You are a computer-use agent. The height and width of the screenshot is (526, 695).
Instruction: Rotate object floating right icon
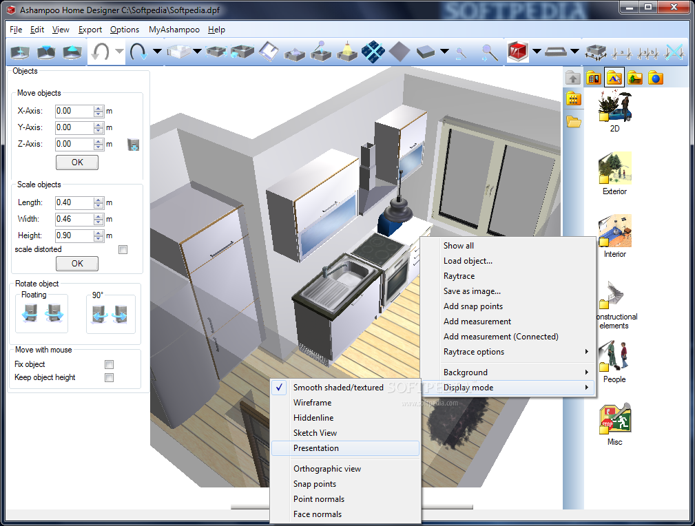[54, 313]
